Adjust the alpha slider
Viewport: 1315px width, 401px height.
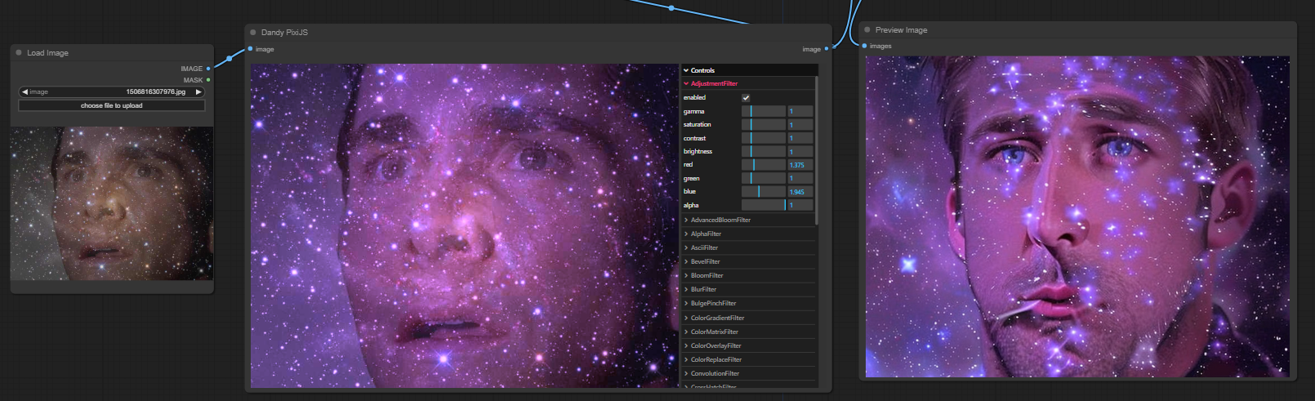pyautogui.click(x=763, y=205)
